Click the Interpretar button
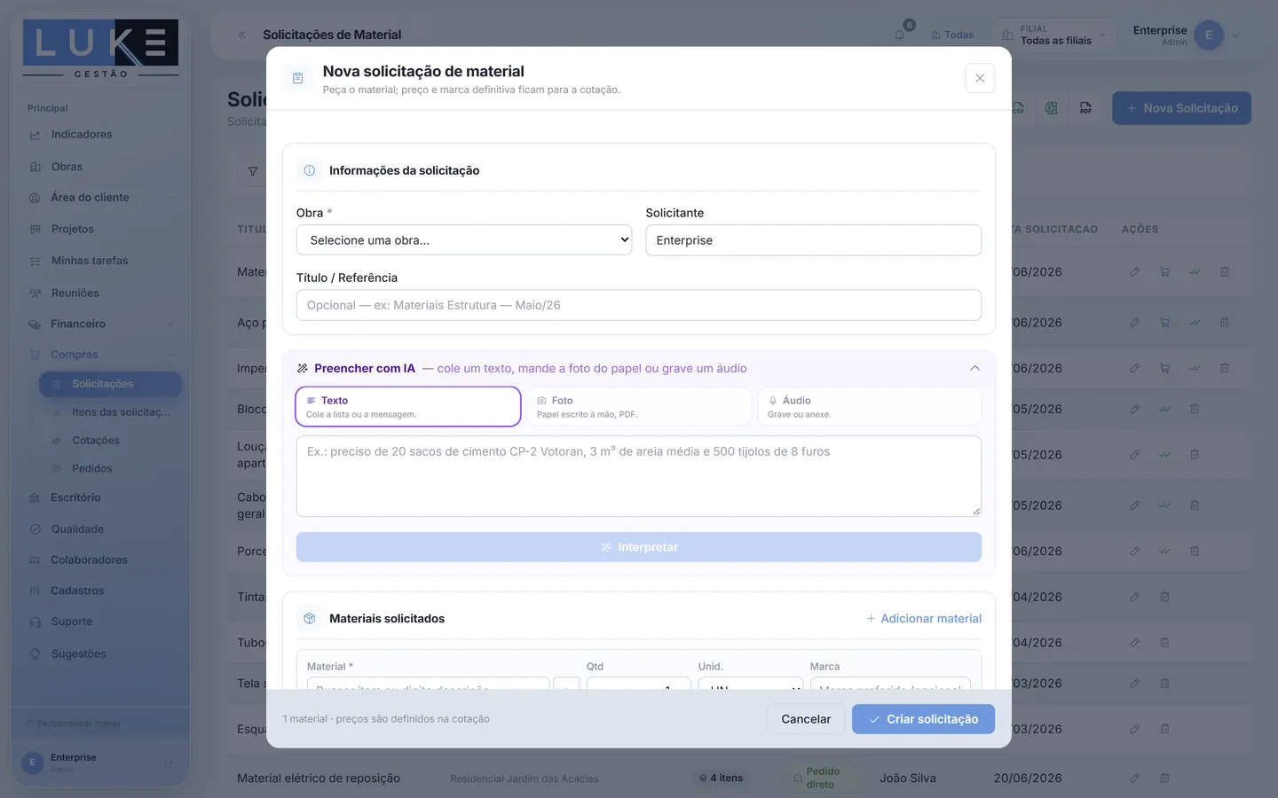The width and height of the screenshot is (1278, 798). coord(639,547)
